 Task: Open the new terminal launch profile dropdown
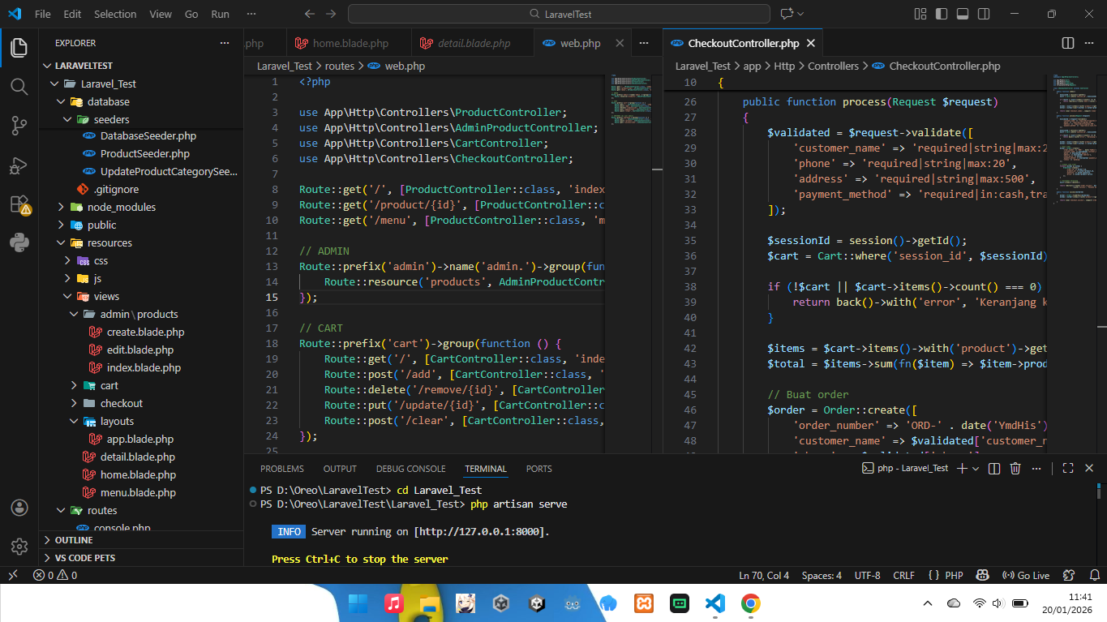click(x=976, y=469)
